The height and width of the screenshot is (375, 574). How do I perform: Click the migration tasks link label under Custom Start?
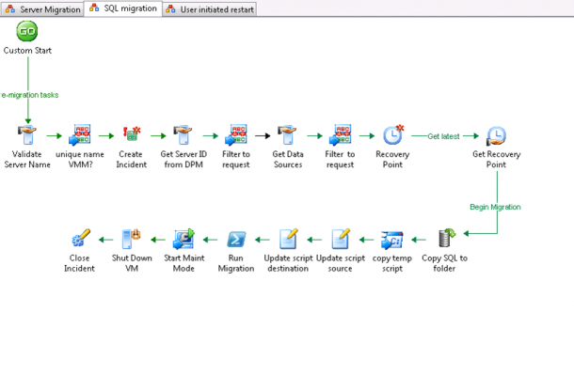click(29, 95)
